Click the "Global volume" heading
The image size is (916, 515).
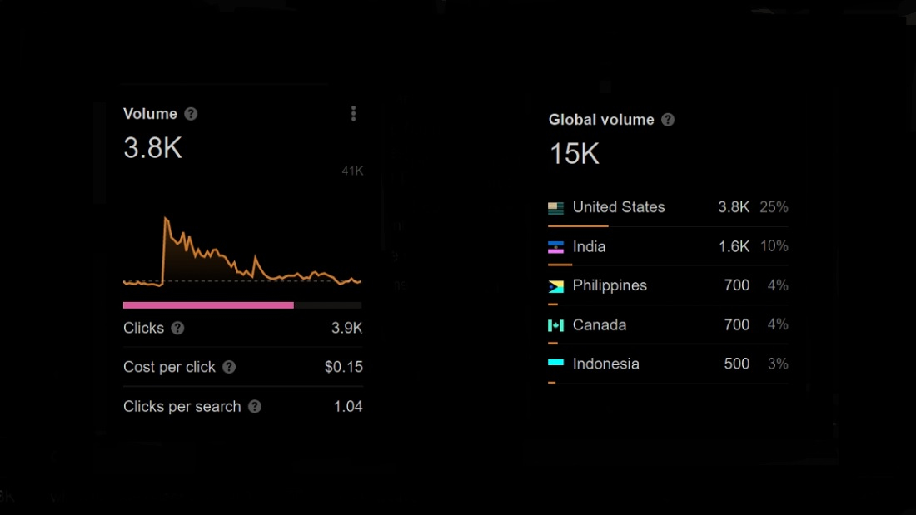[x=601, y=120]
